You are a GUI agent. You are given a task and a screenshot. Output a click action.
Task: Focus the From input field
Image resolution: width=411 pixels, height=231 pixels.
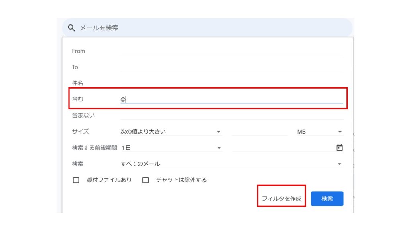tap(232, 51)
